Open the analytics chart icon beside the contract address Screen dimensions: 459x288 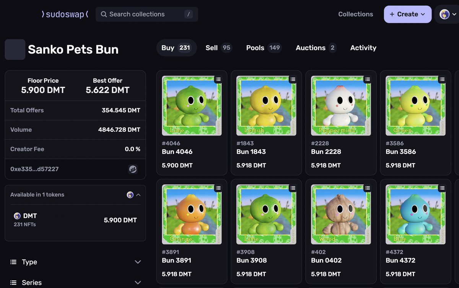point(133,169)
